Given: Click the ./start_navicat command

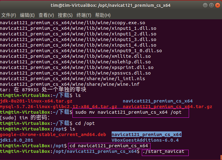Looking at the screenshot, I should coord(164,151).
